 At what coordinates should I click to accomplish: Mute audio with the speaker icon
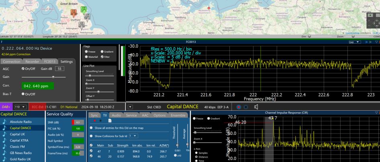tap(256, 107)
